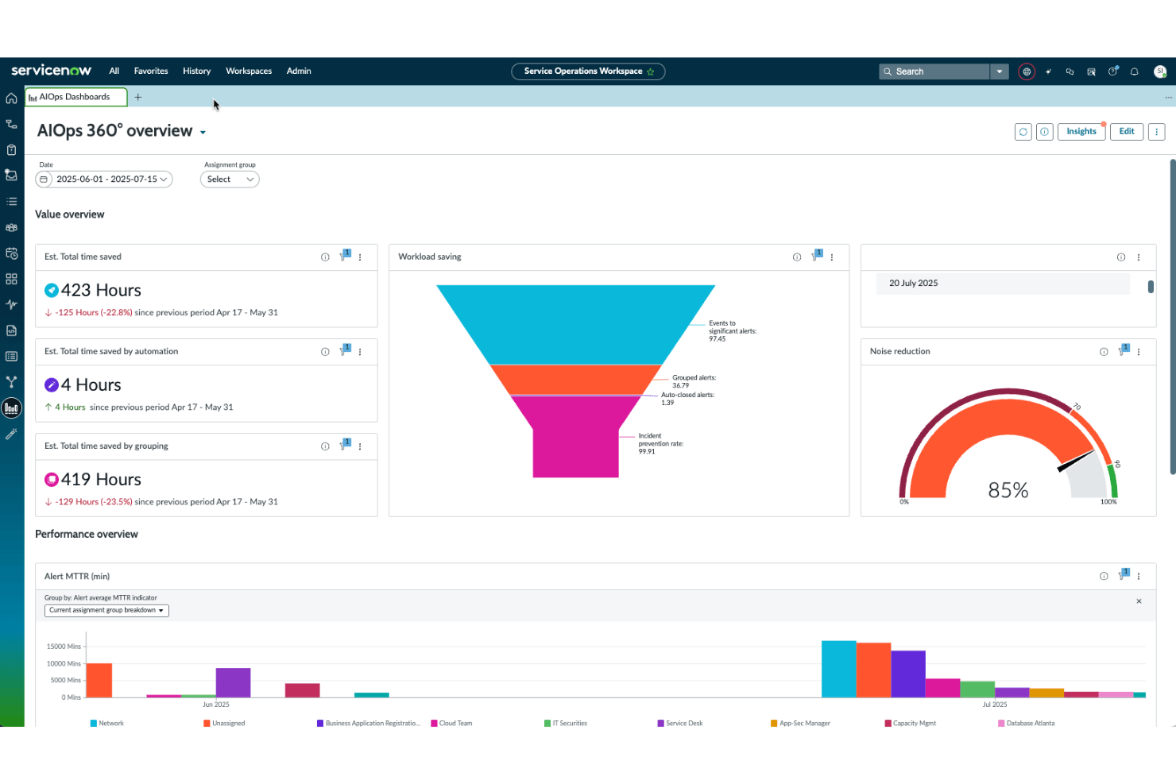The height and width of the screenshot is (784, 1176).
Task: Open the Home icon in left sidebar
Action: tap(11, 98)
